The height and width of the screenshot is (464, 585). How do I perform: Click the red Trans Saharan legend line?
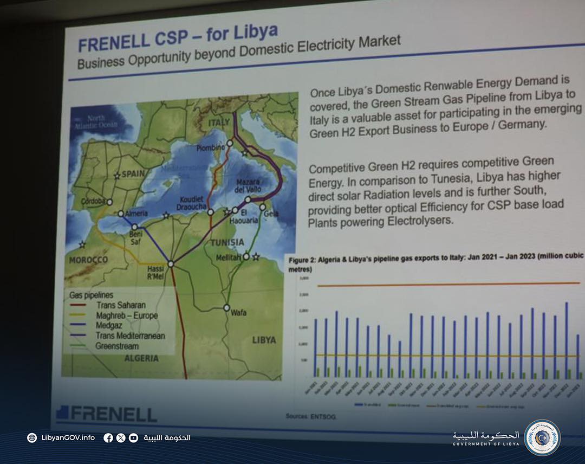pyautogui.click(x=77, y=305)
